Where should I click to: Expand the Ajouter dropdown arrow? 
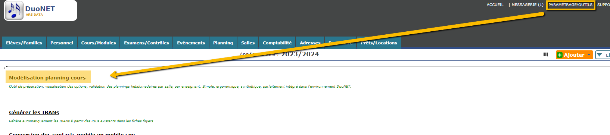point(589,55)
